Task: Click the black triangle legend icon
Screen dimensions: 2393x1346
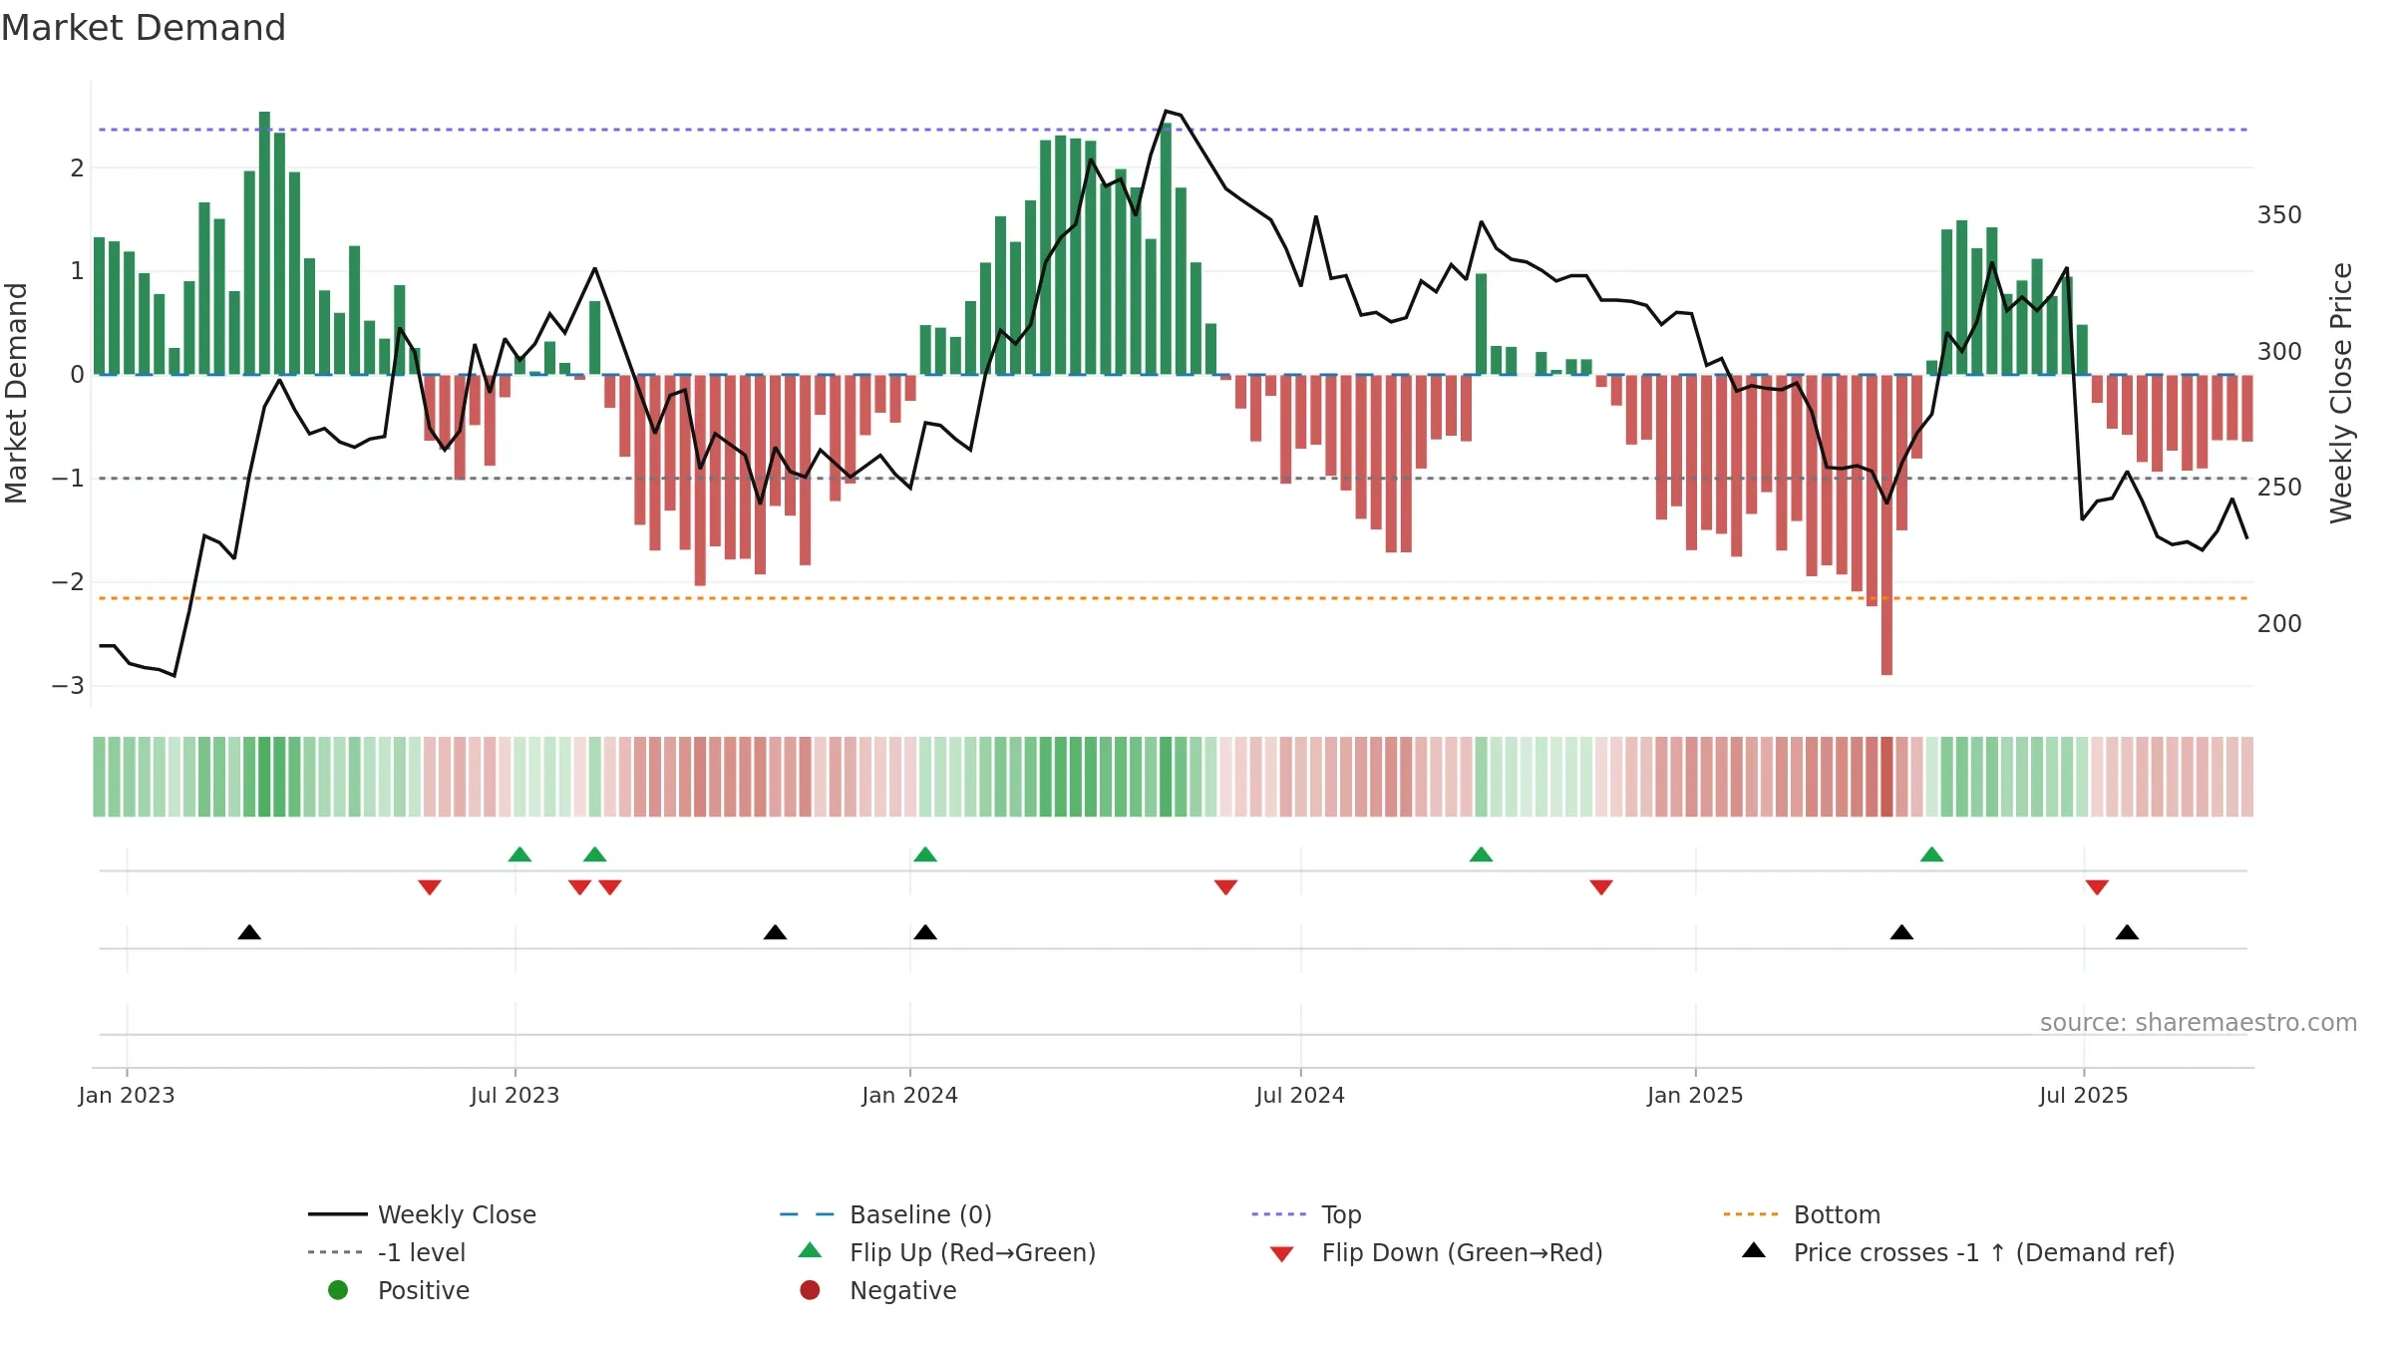Action: click(x=1754, y=1250)
